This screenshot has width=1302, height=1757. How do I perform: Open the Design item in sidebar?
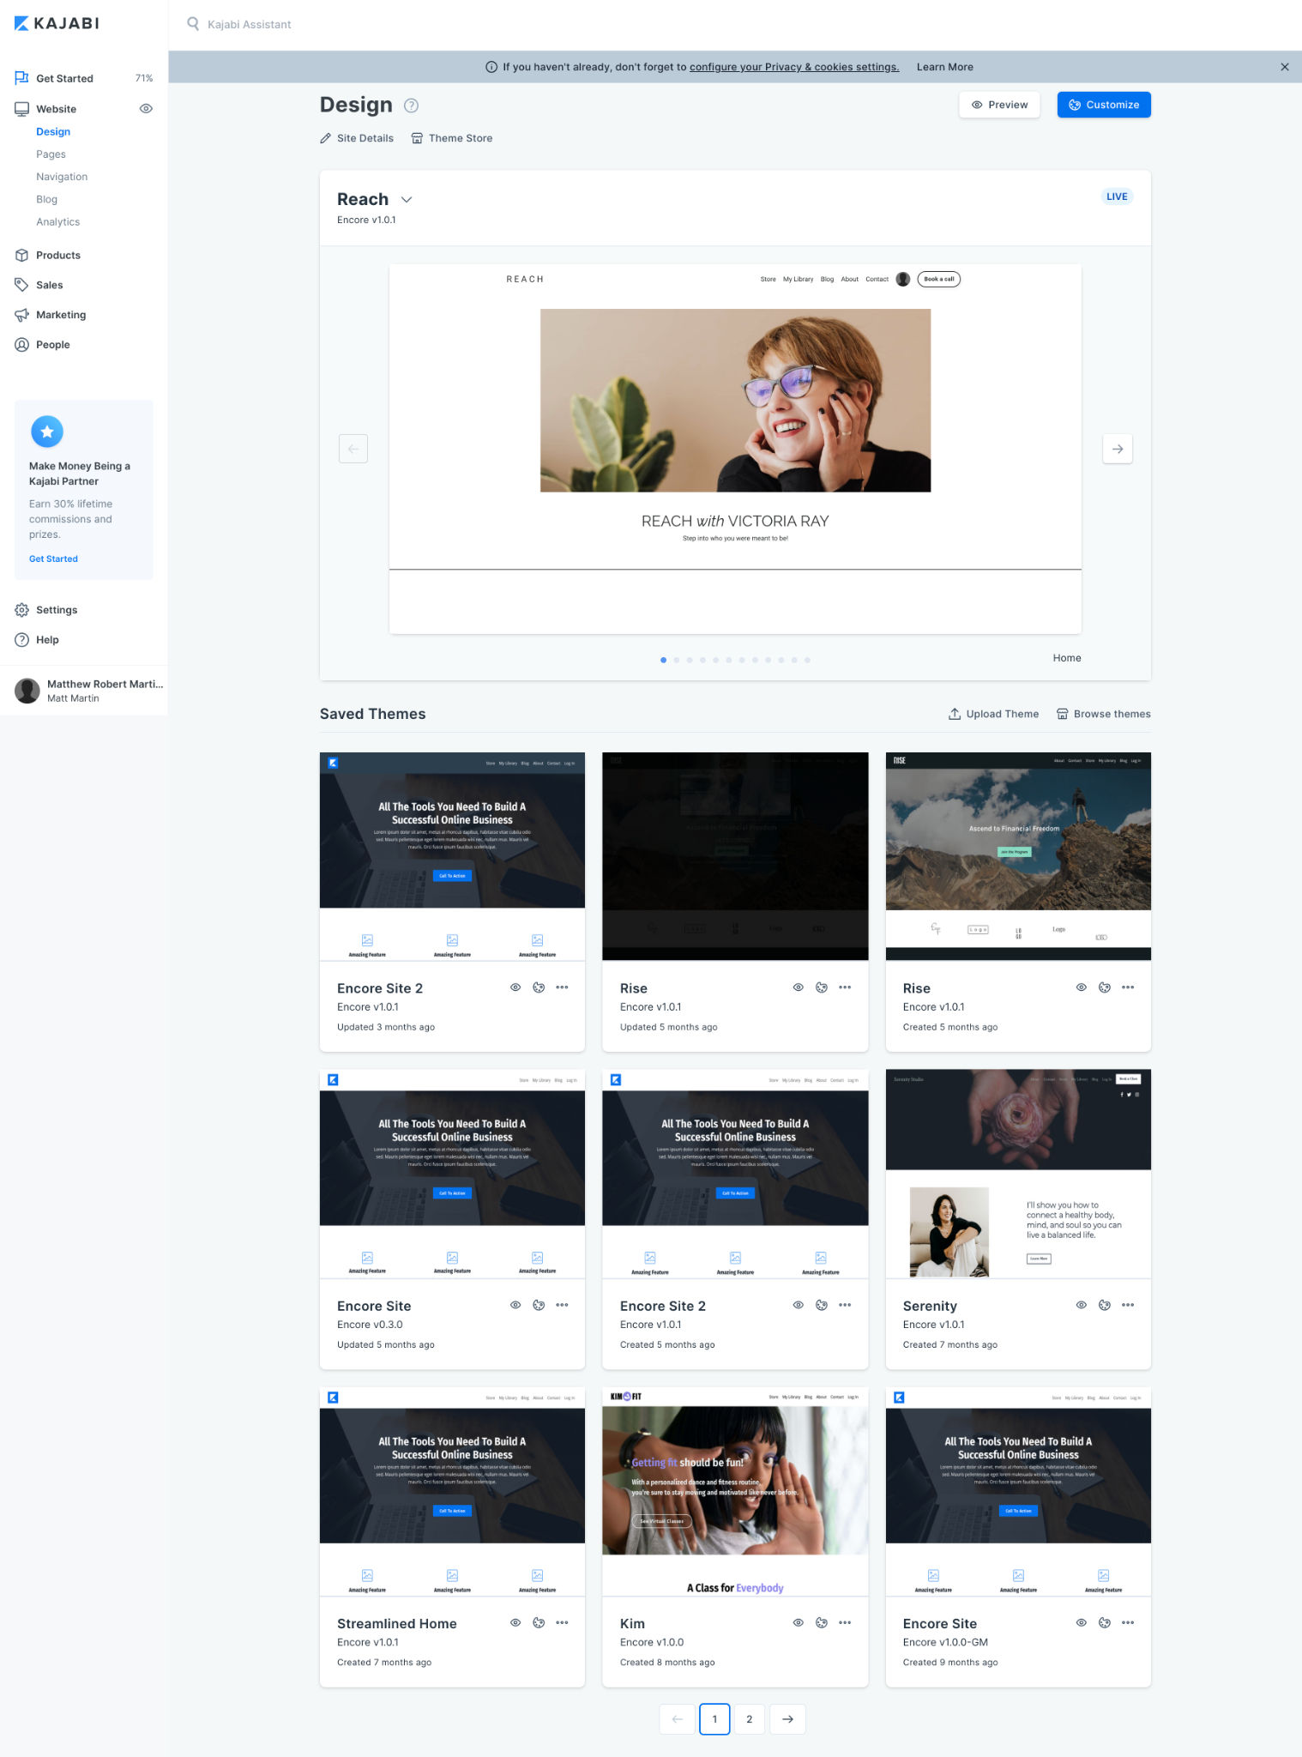[x=53, y=132]
